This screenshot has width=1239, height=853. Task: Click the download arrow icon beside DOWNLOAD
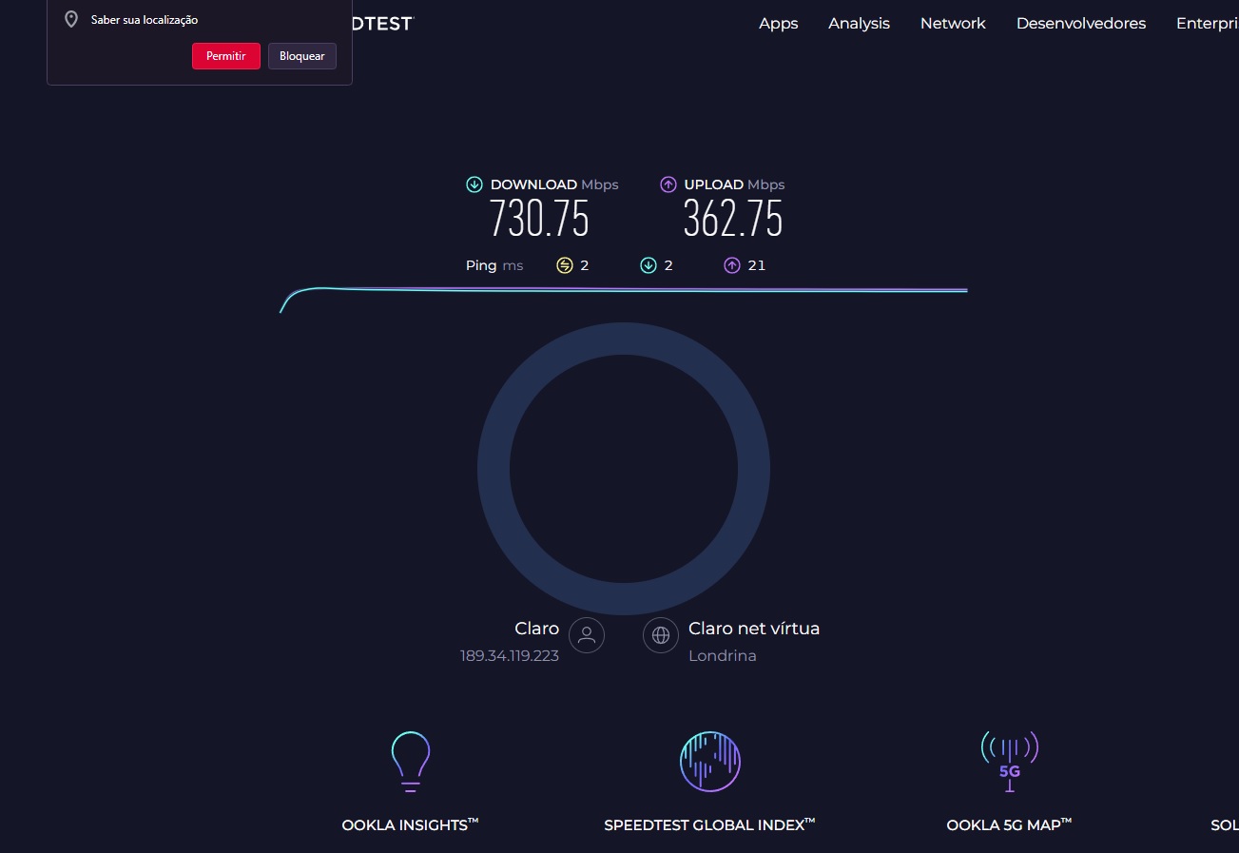[x=474, y=184]
